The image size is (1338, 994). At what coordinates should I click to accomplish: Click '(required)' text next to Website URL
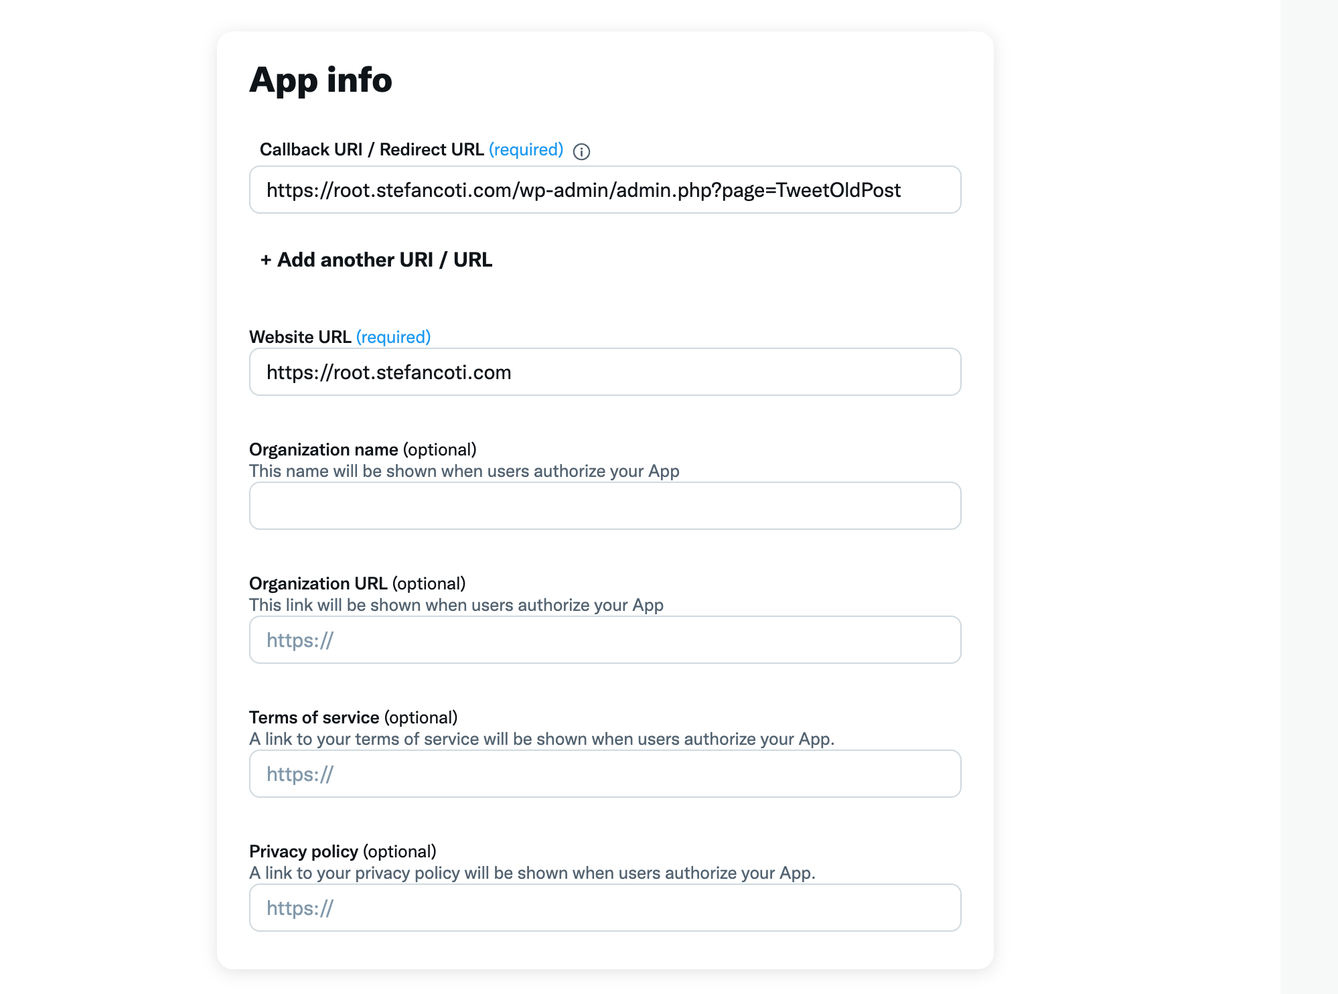point(393,337)
